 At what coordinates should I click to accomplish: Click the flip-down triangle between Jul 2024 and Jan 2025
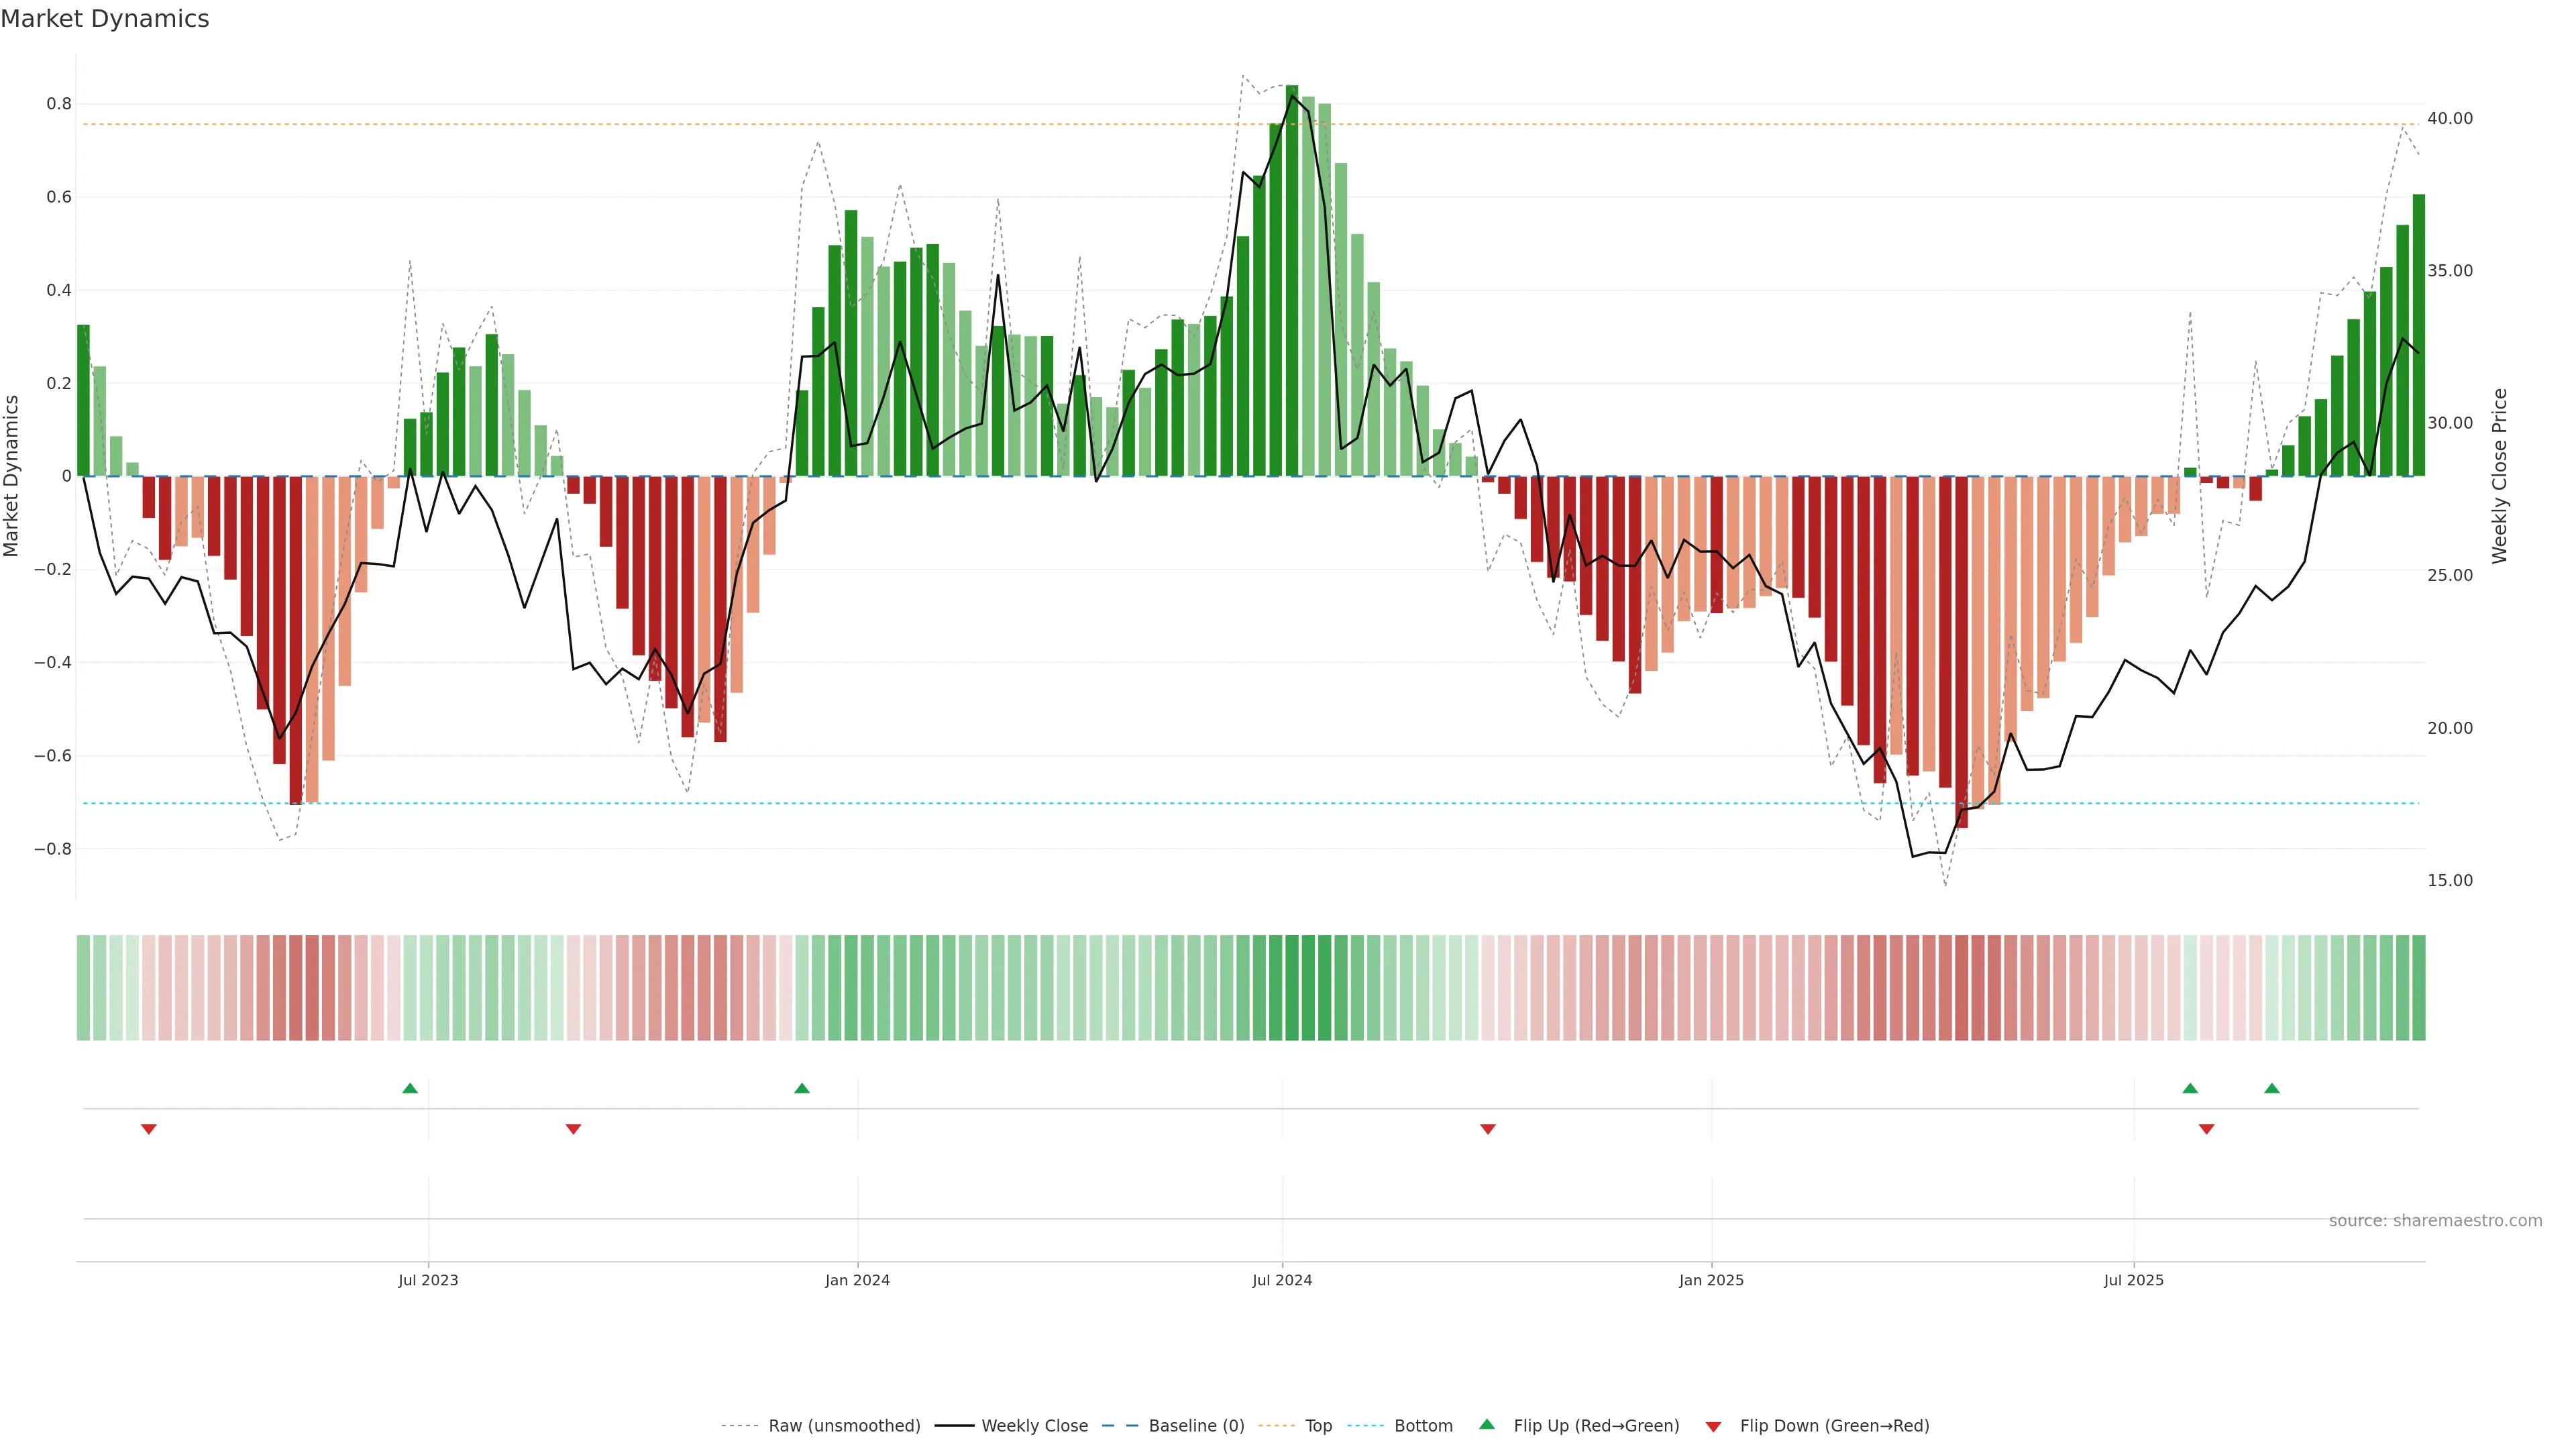click(1488, 1129)
